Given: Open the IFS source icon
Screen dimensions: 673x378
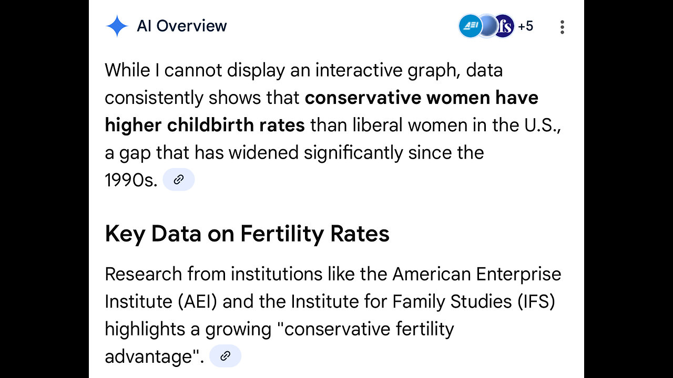Looking at the screenshot, I should point(505,26).
